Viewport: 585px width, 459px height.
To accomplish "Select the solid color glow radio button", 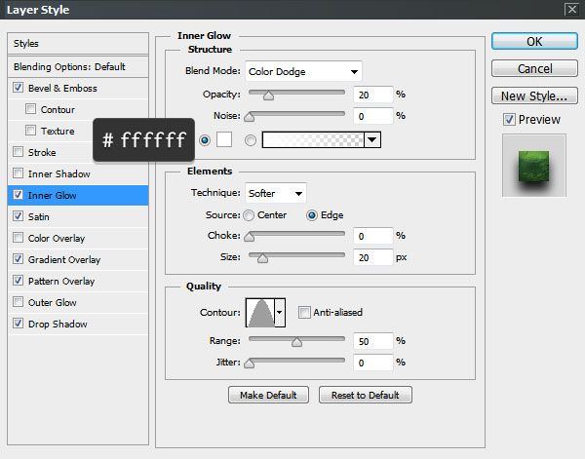I will 205,140.
